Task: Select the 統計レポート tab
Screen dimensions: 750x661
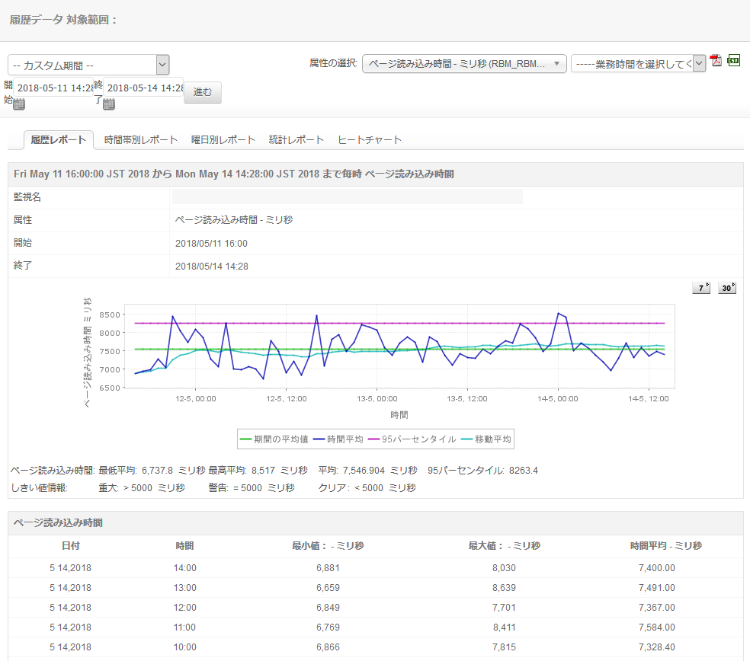Action: (x=296, y=140)
